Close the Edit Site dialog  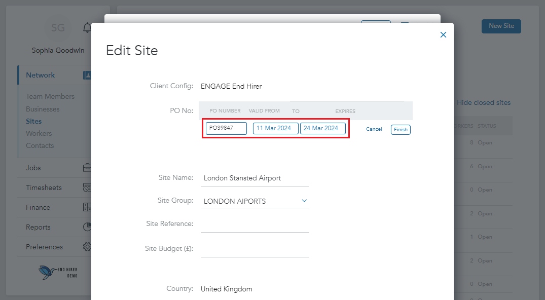(443, 35)
